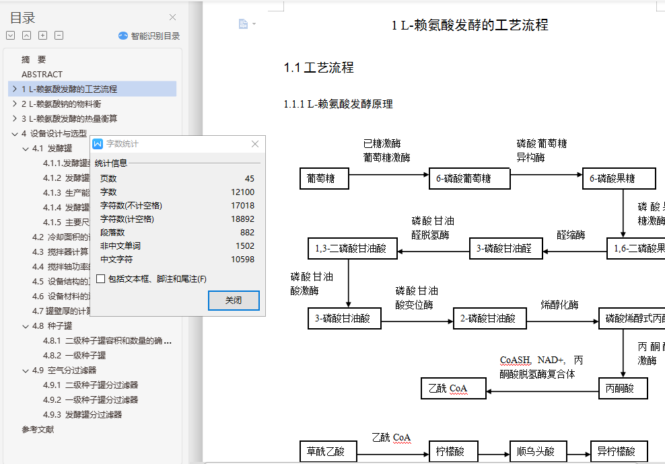Go to 4.6 设备材料 heading
Image resolution: width=665 pixels, height=464 pixels.
(x=61, y=296)
